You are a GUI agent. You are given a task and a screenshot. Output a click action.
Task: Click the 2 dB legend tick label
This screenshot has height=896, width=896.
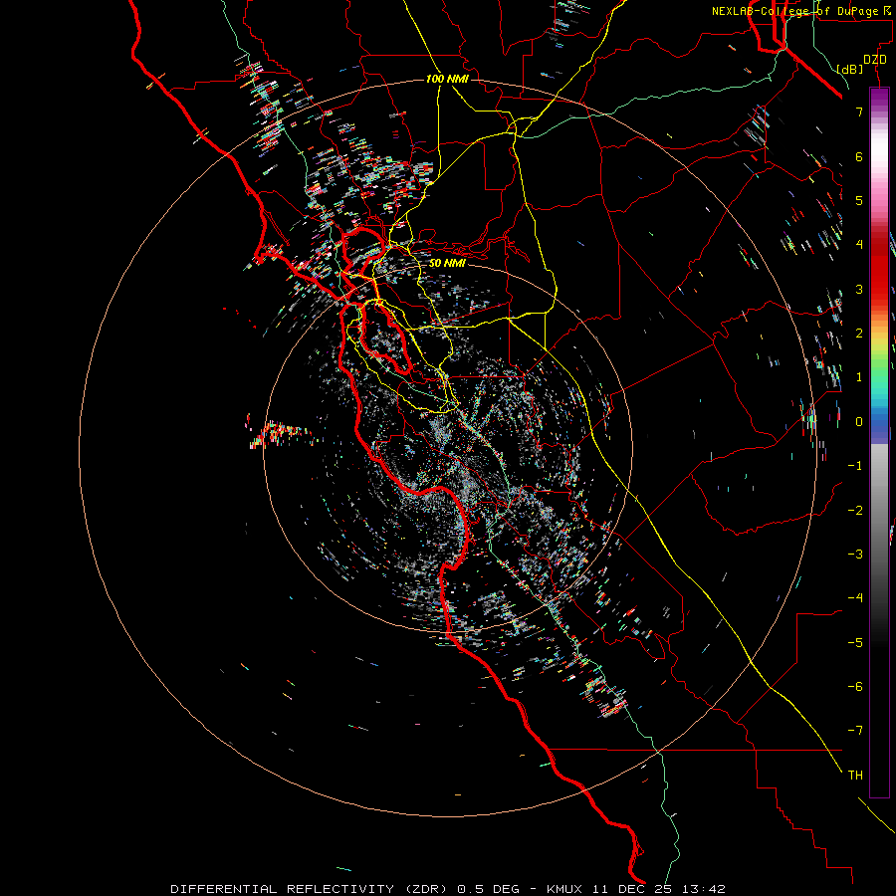[x=859, y=334]
